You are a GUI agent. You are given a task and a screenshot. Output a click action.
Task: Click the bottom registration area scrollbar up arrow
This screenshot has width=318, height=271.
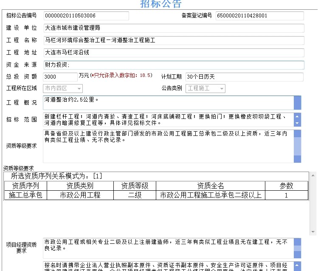click(297, 265)
